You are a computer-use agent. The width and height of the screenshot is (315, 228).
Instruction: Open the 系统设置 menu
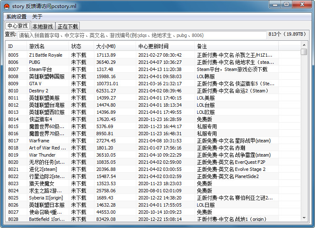[16, 17]
